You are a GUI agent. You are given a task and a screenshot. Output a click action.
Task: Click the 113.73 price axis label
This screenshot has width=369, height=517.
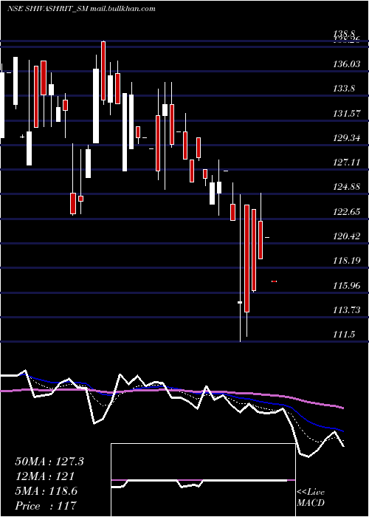pyautogui.click(x=347, y=309)
